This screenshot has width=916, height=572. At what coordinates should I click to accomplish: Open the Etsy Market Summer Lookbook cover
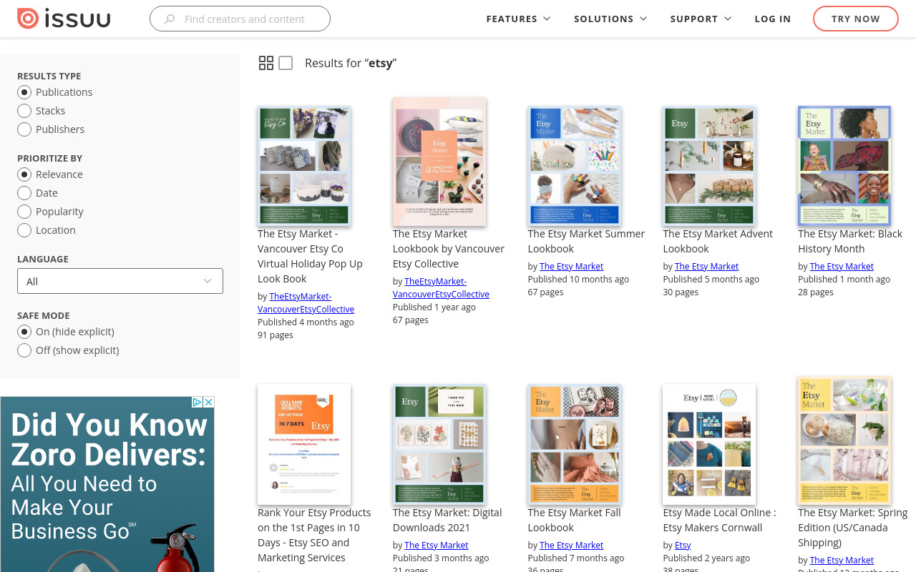[x=575, y=166]
